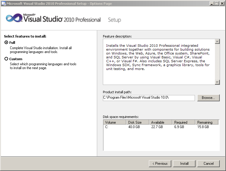This screenshot has height=171, width=226.
Task: Select the Full installation radio button
Action: click(x=6, y=42)
